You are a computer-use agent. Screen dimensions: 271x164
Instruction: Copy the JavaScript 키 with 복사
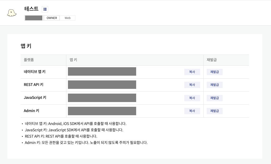192,98
